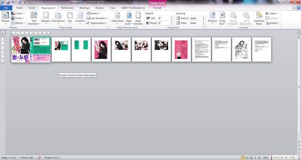The image size is (301, 160).
Task: Change page Orientation
Action: pyautogui.click(x=58, y=18)
